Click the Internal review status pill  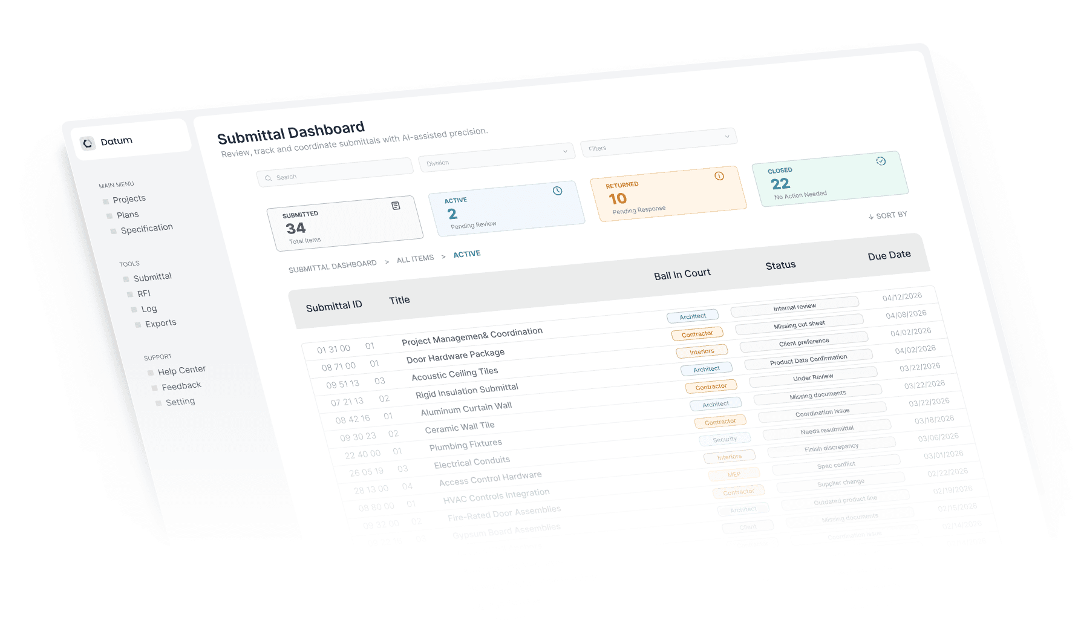pyautogui.click(x=795, y=307)
